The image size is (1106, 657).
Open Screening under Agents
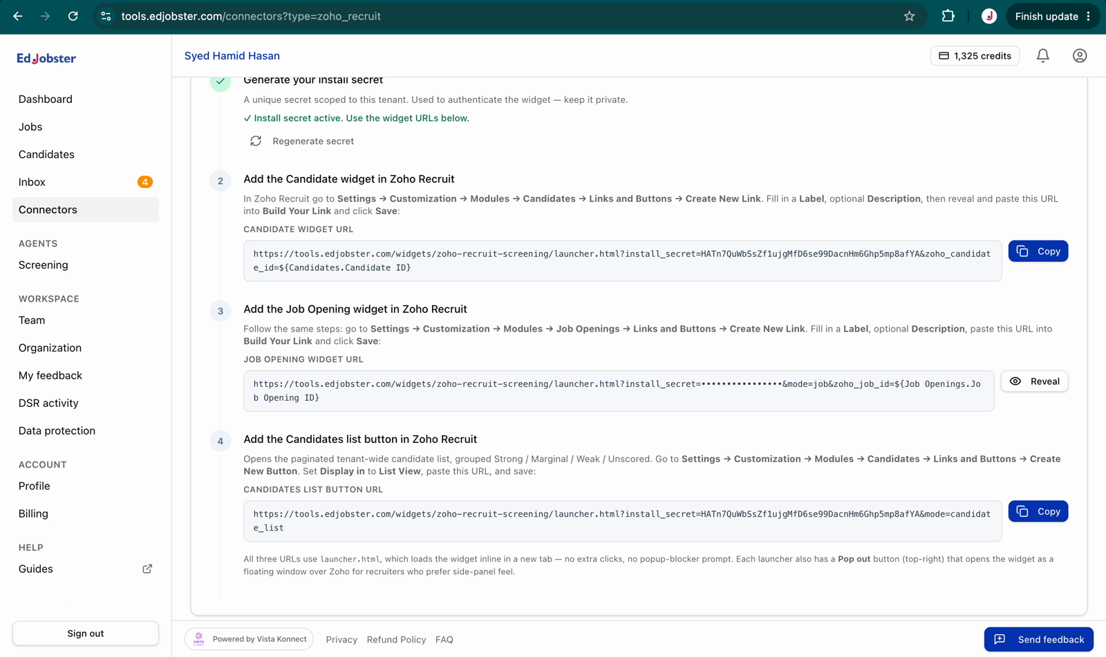click(86, 265)
